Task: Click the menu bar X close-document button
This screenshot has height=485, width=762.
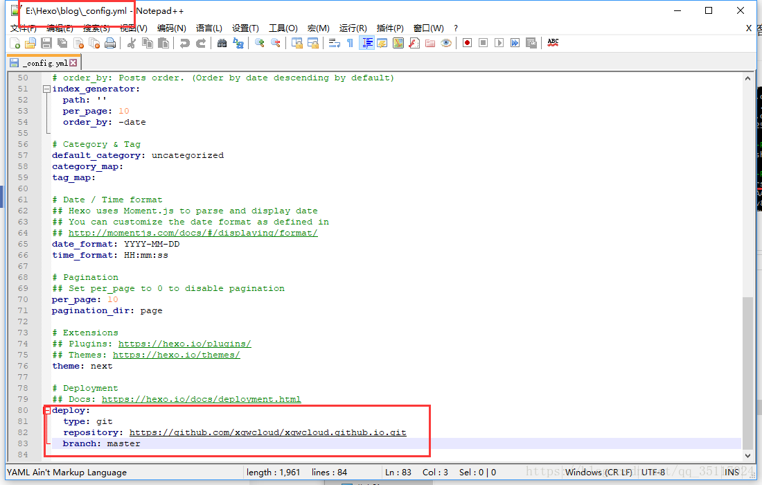Action: [x=749, y=28]
